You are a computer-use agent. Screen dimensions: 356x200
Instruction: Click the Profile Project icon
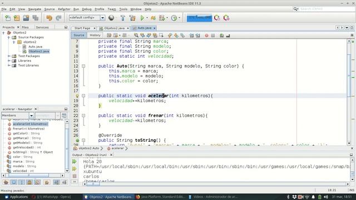(x=162, y=18)
